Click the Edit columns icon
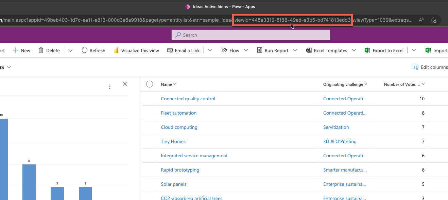 tap(415, 67)
